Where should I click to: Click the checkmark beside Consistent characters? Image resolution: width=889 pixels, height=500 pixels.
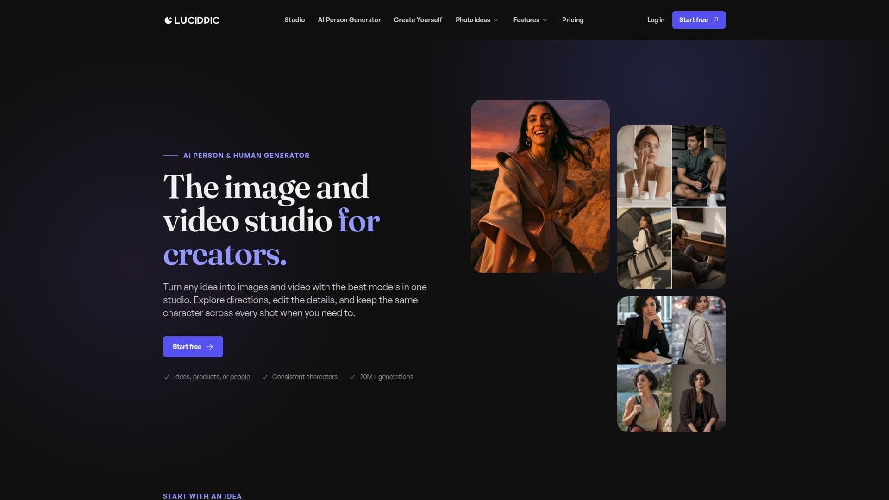click(265, 377)
